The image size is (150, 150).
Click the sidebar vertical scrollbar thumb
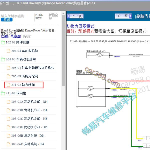coord(63,51)
